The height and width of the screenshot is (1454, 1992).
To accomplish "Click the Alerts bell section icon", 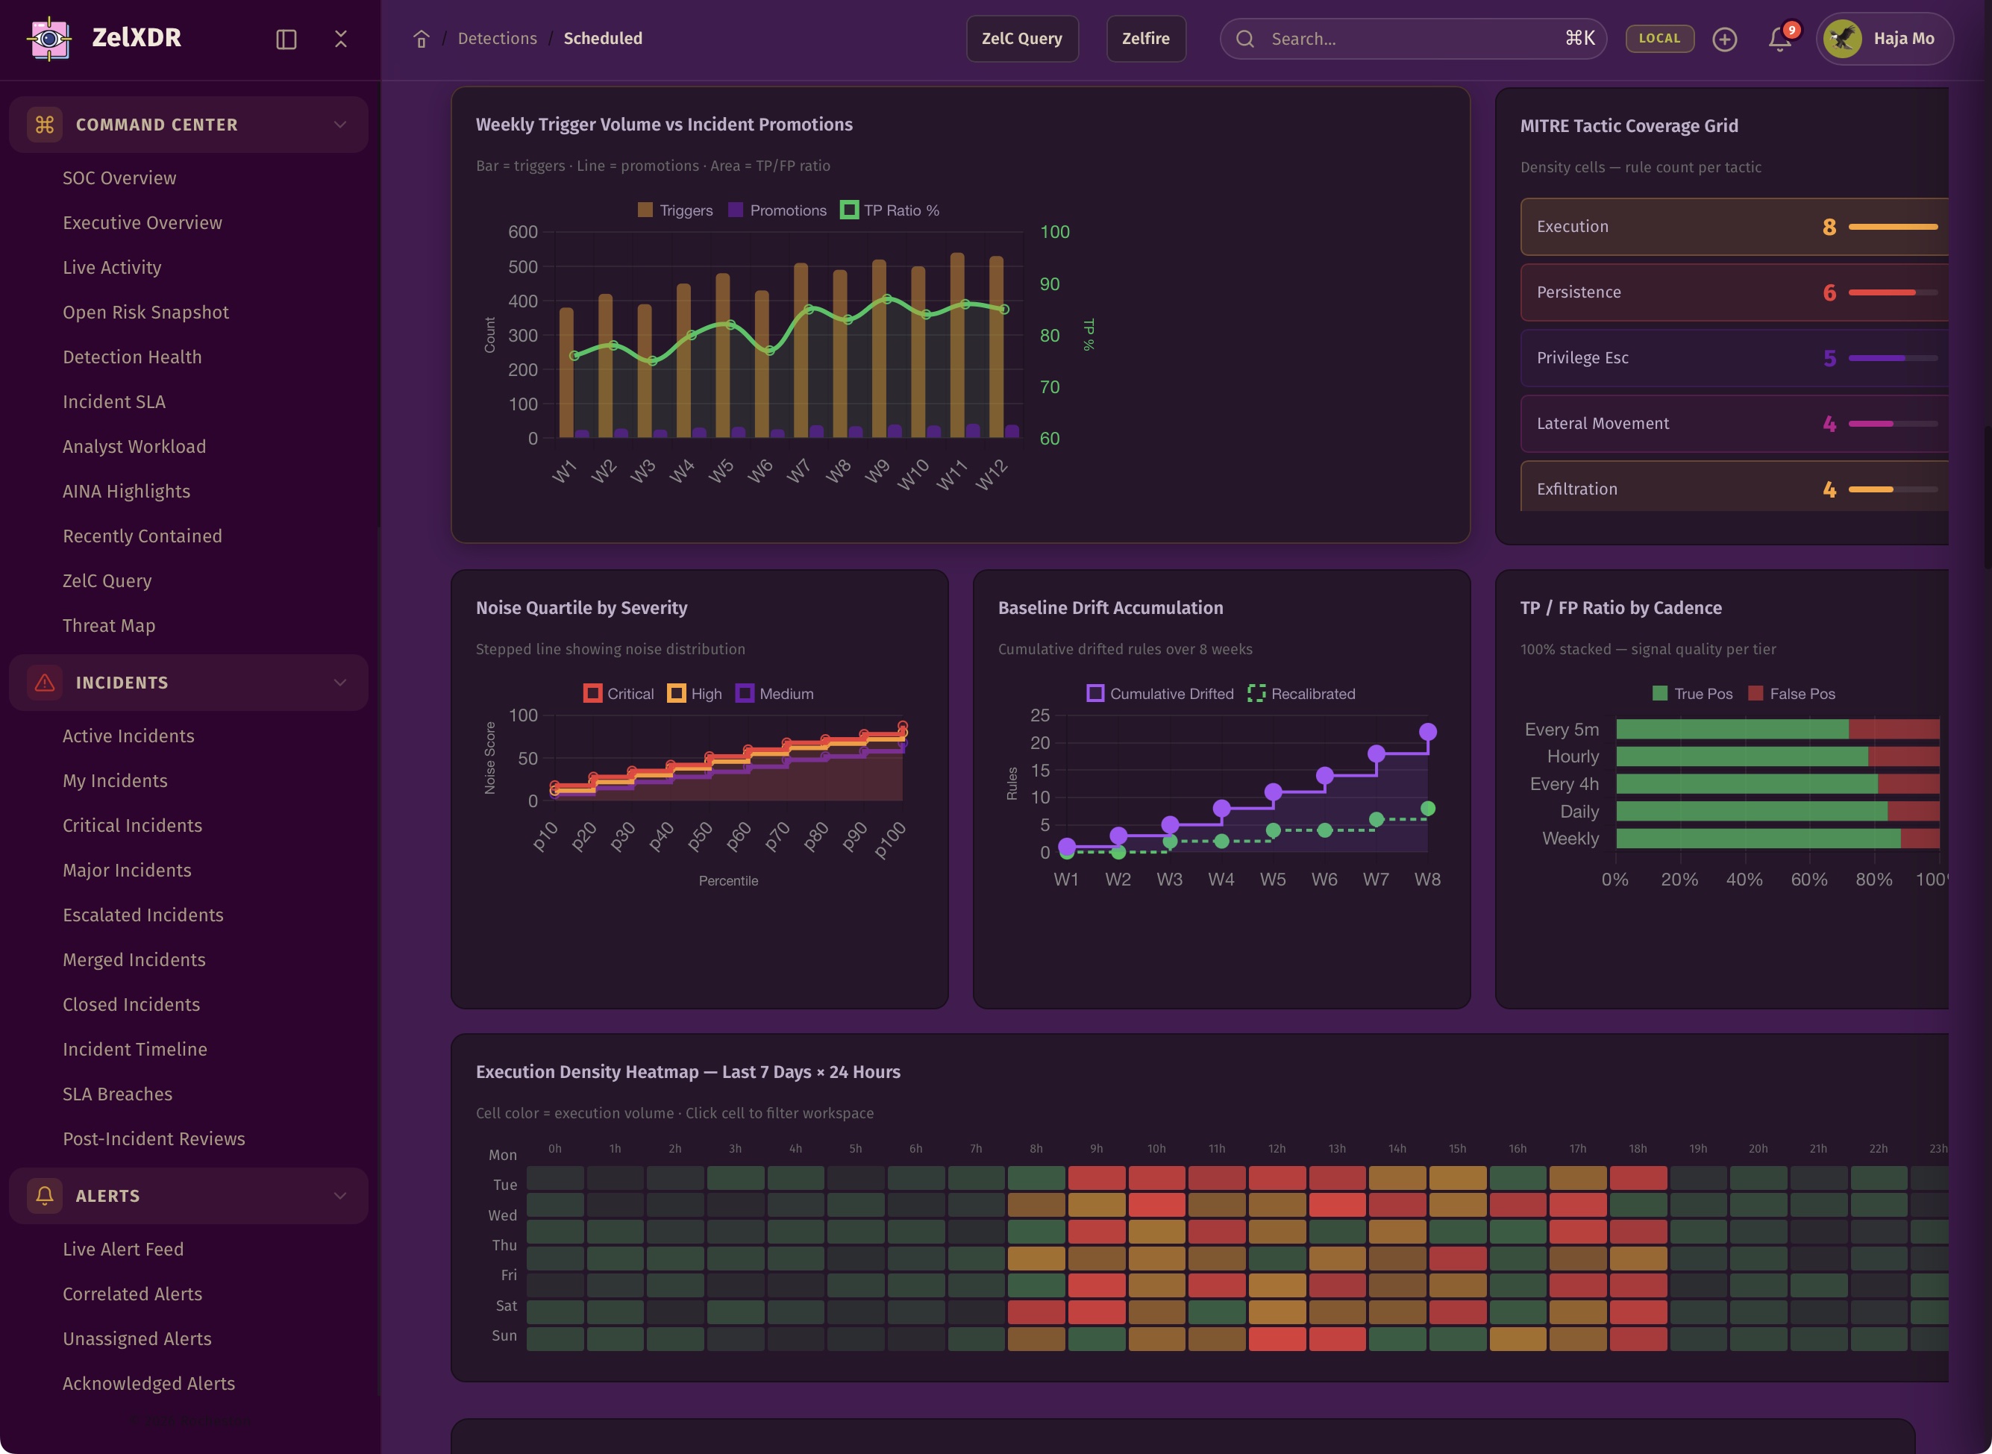I will 45,1195.
